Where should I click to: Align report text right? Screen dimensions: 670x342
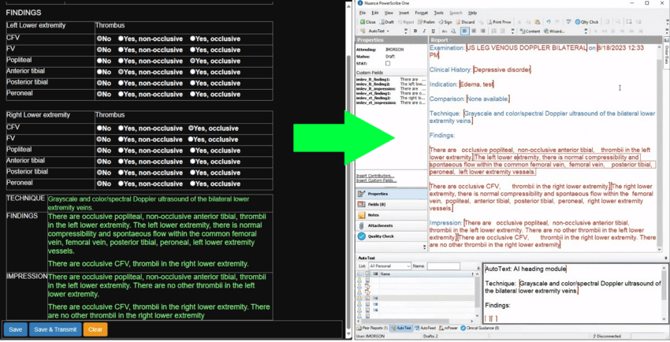(483, 32)
